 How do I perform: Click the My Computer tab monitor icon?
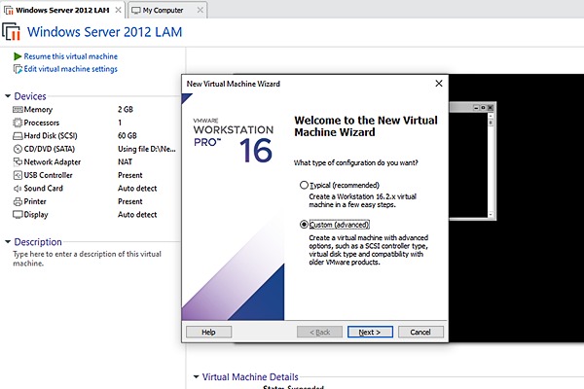tap(136, 10)
